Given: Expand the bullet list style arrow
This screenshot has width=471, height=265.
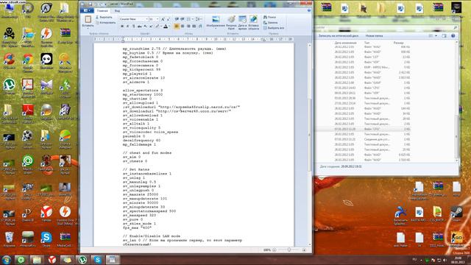Looking at the screenshot, I should coord(192,19).
